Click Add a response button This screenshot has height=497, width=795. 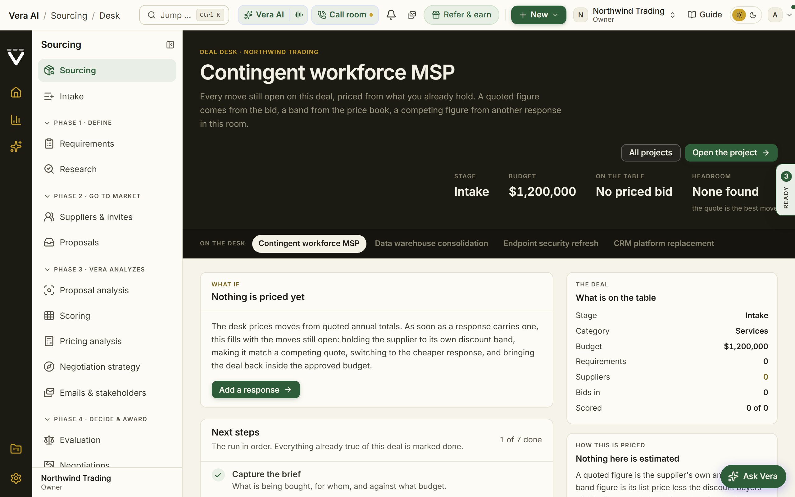point(256,390)
